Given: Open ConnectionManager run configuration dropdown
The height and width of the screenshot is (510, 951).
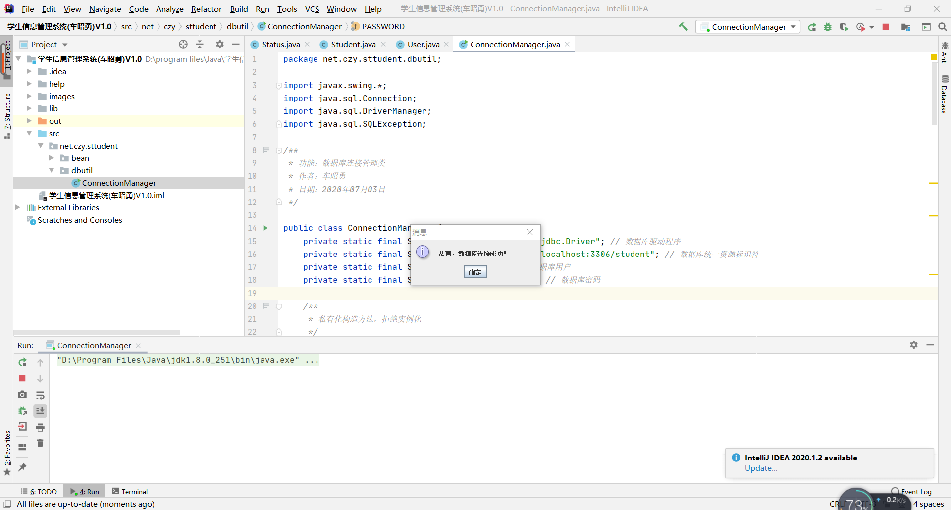Looking at the screenshot, I should 748,27.
